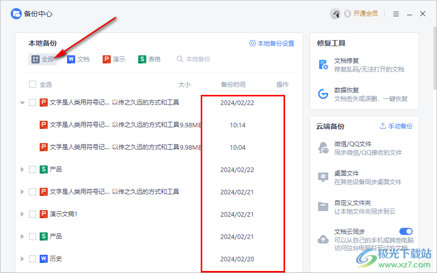Click the 开通会员 link
The image size is (437, 273).
click(x=366, y=14)
